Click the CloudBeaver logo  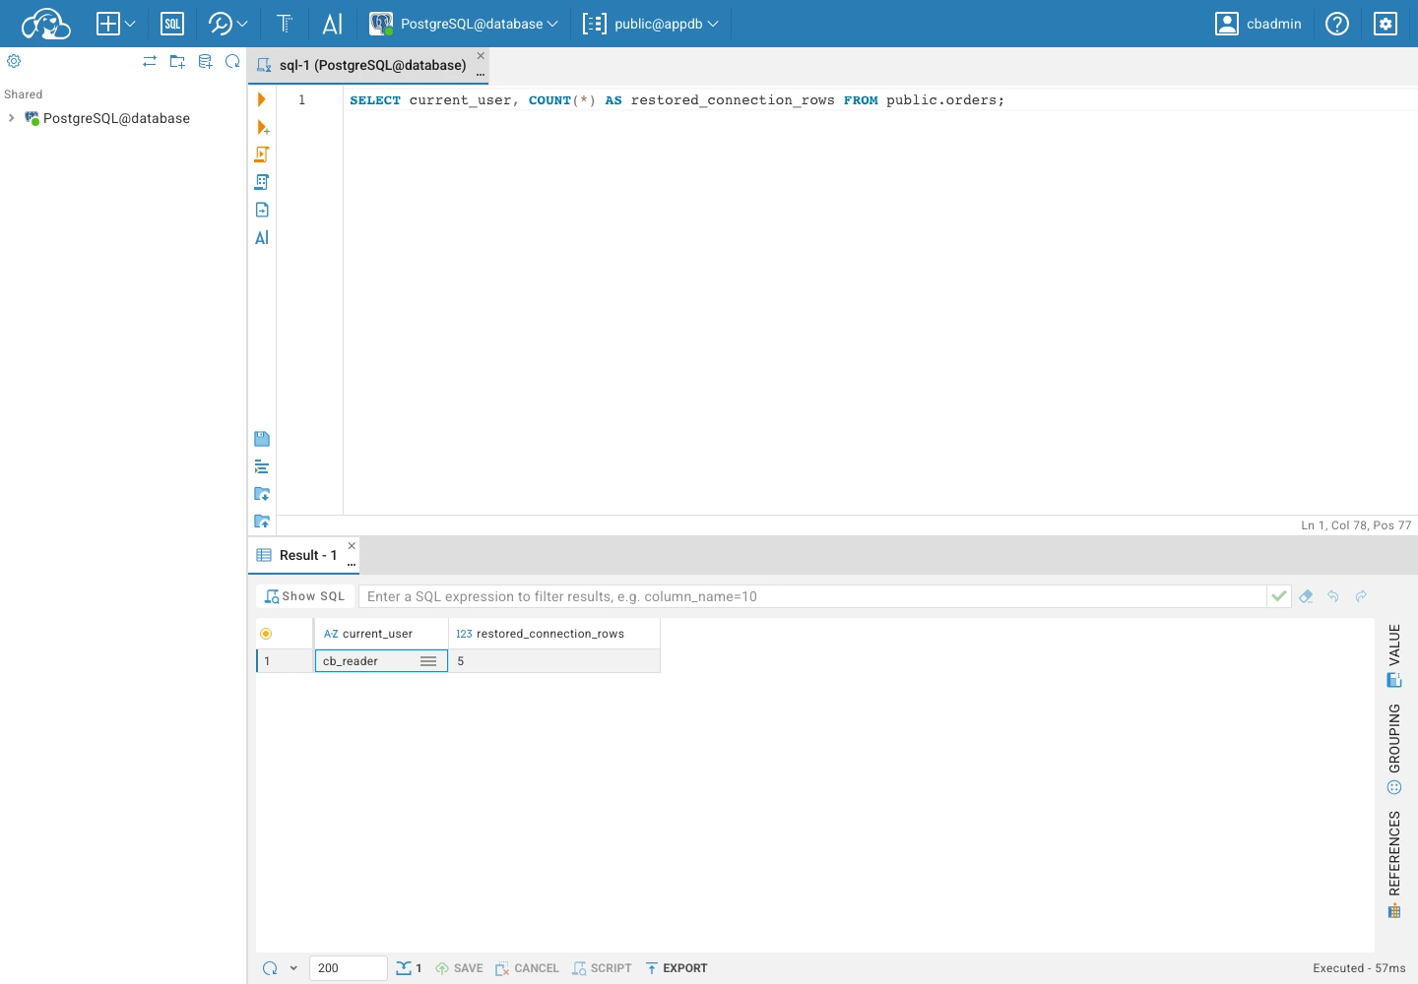45,24
